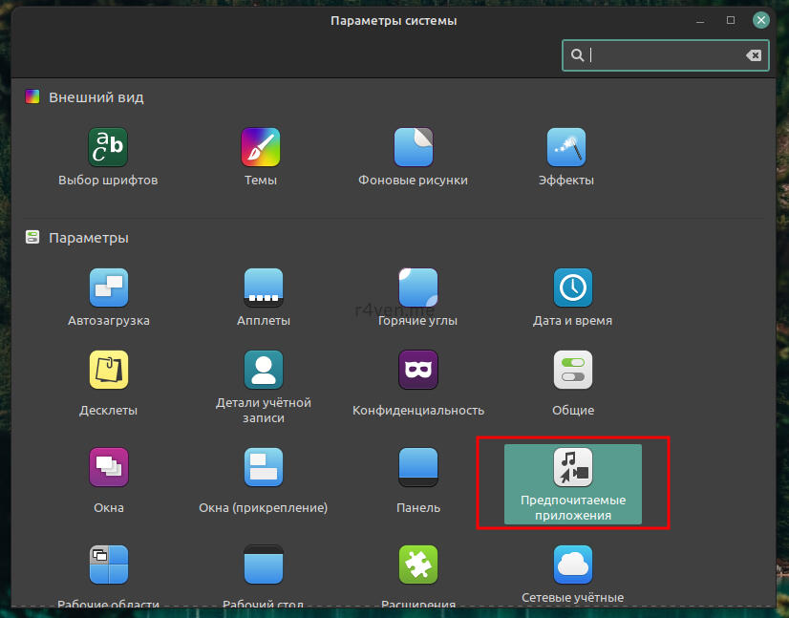789x618 pixels.
Task: Open Конфиденциальность privacy settings
Action: click(x=417, y=371)
